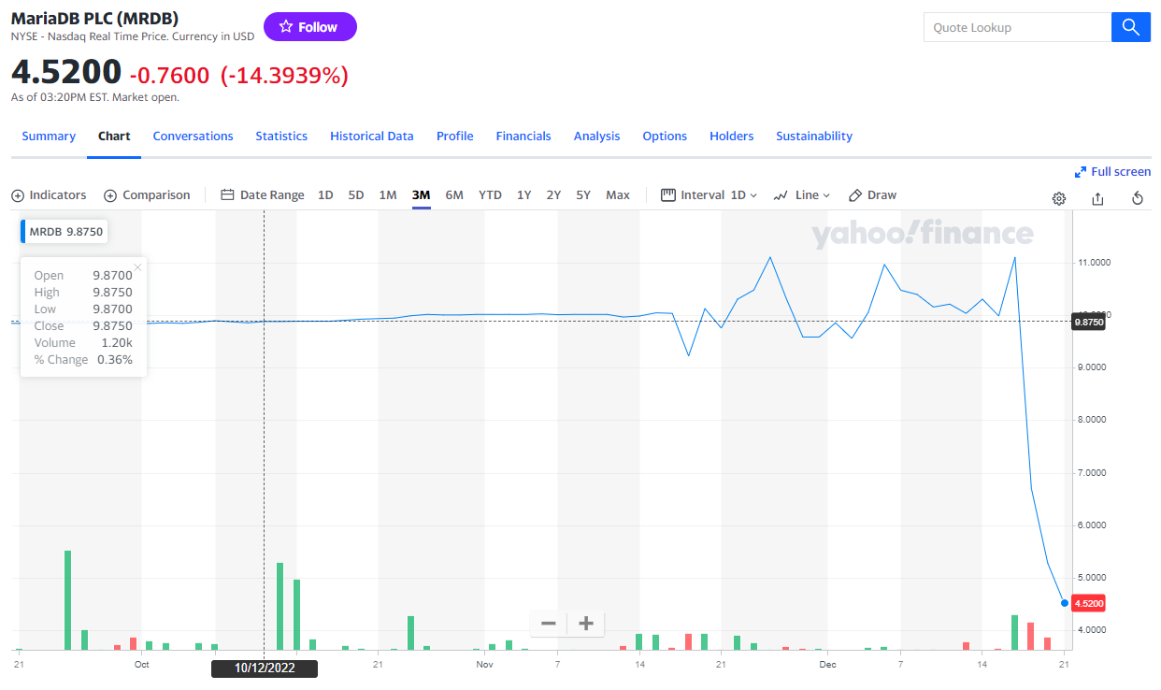Select the YTD range
Image resolution: width=1161 pixels, height=690 pixels.
[490, 195]
